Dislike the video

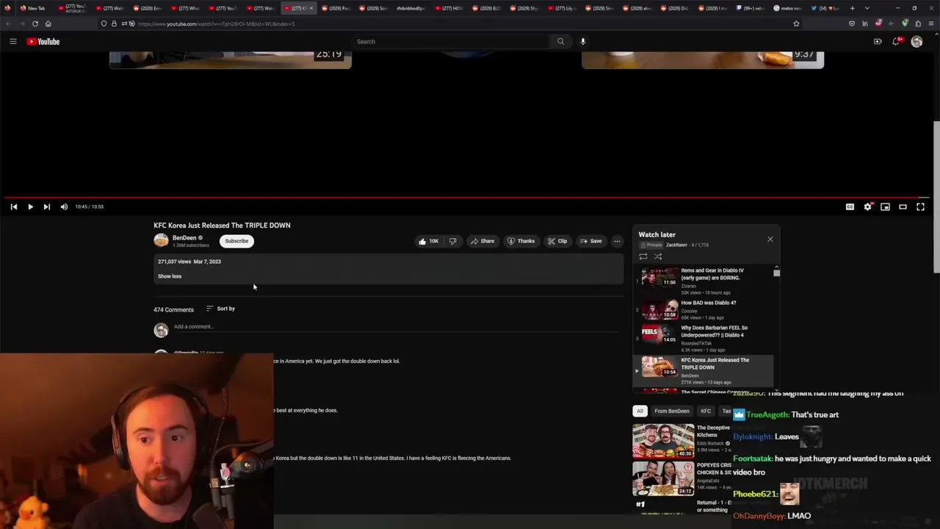(x=453, y=241)
